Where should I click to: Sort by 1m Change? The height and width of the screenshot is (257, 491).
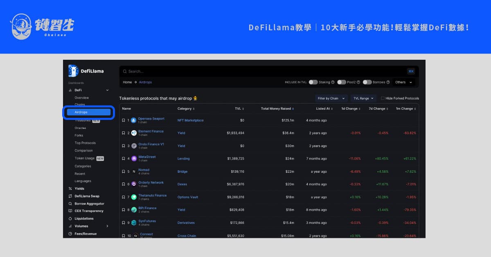[x=406, y=109]
